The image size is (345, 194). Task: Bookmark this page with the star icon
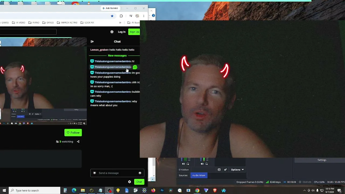tap(112, 16)
